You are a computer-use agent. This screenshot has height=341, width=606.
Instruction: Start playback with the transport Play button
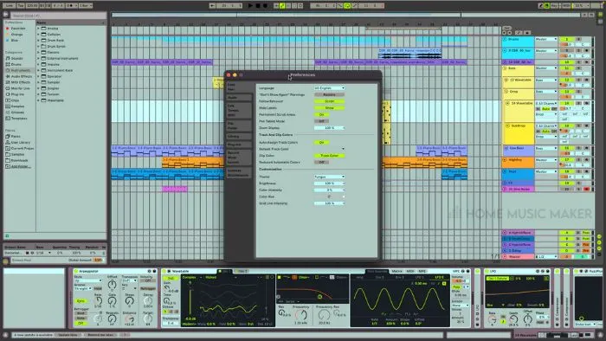250,6
